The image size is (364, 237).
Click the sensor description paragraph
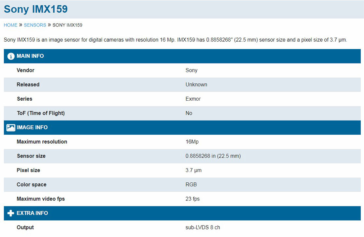pyautogui.click(x=175, y=40)
